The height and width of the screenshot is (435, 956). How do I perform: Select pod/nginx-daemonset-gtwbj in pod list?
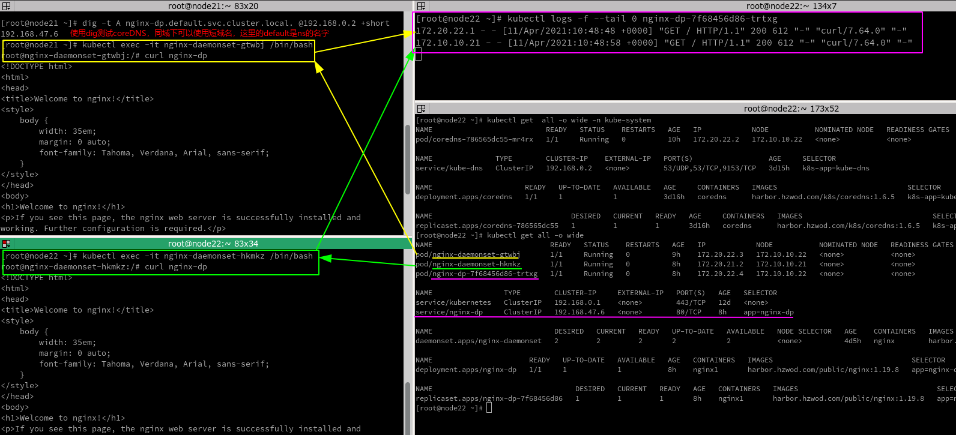click(x=468, y=254)
